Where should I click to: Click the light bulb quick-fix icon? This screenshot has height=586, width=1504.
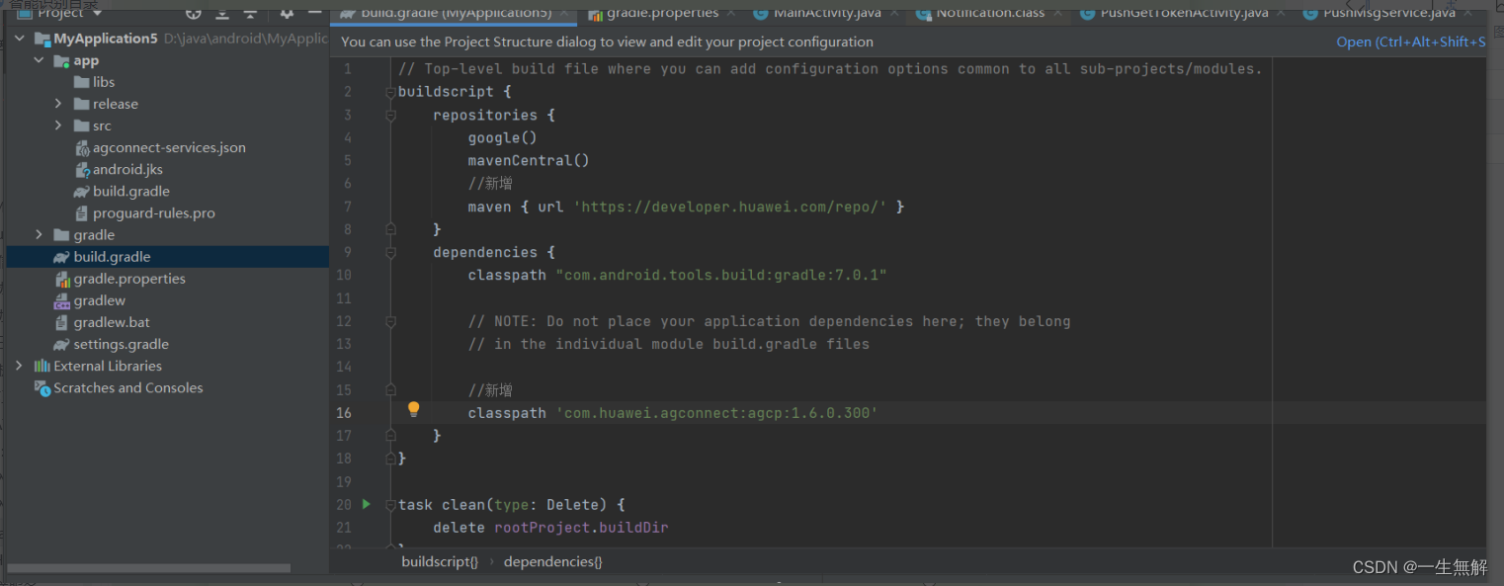[414, 409]
